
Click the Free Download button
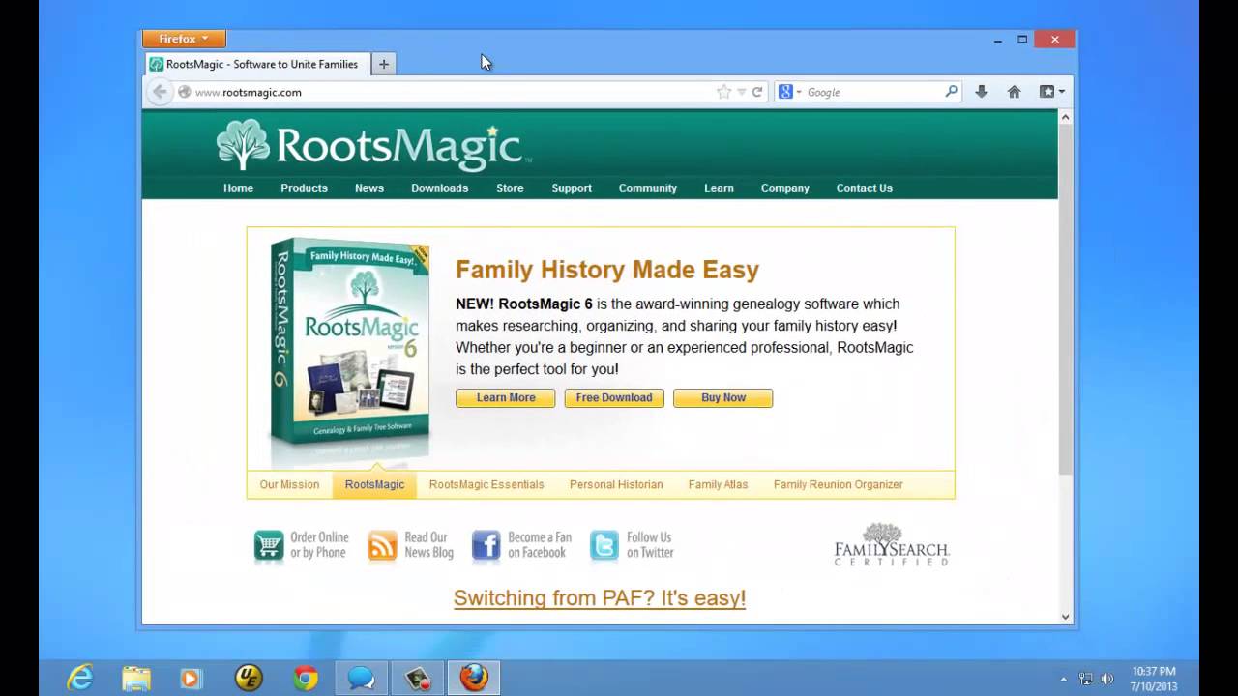614,397
